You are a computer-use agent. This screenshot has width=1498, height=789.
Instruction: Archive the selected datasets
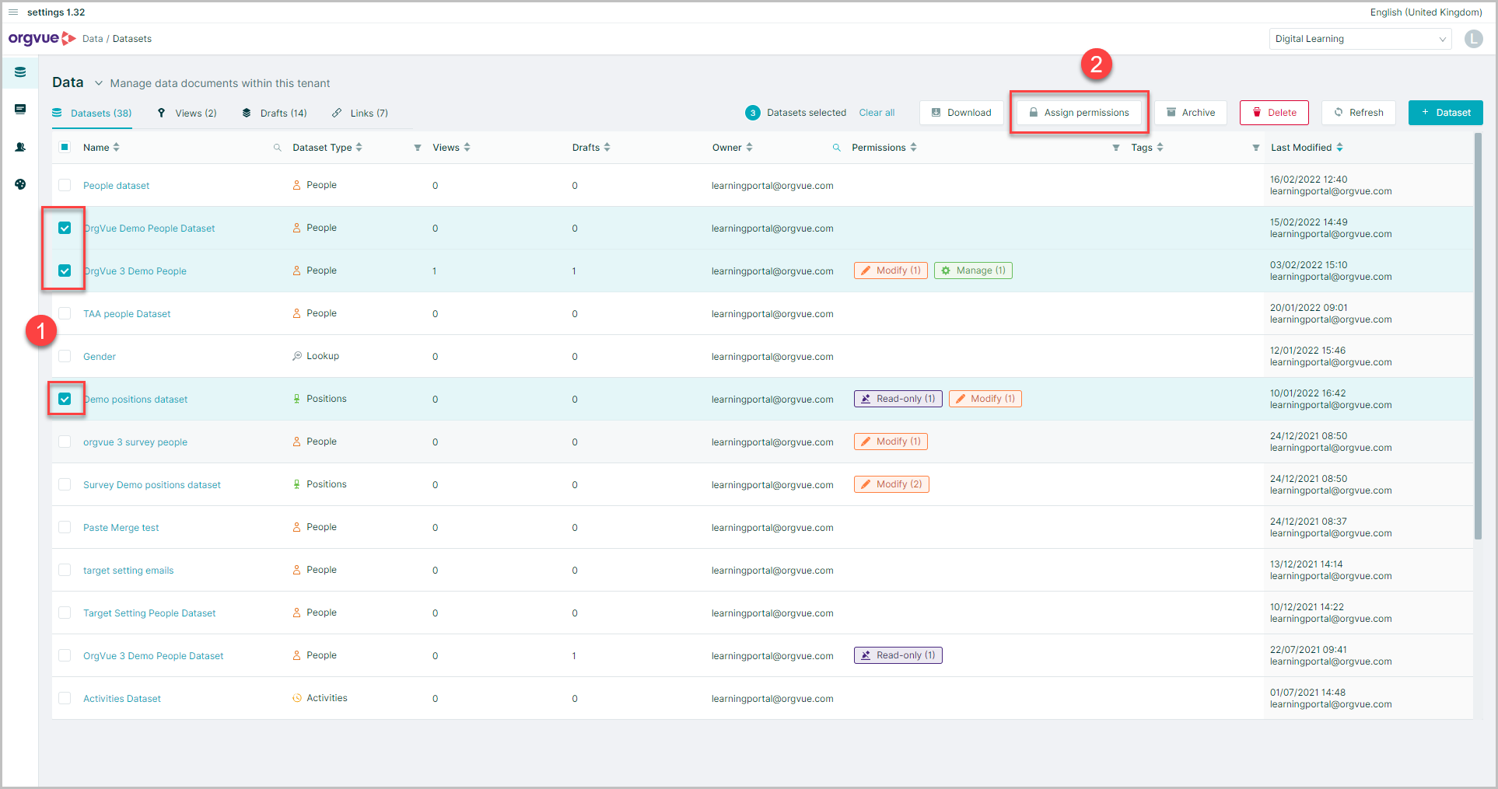click(1191, 113)
